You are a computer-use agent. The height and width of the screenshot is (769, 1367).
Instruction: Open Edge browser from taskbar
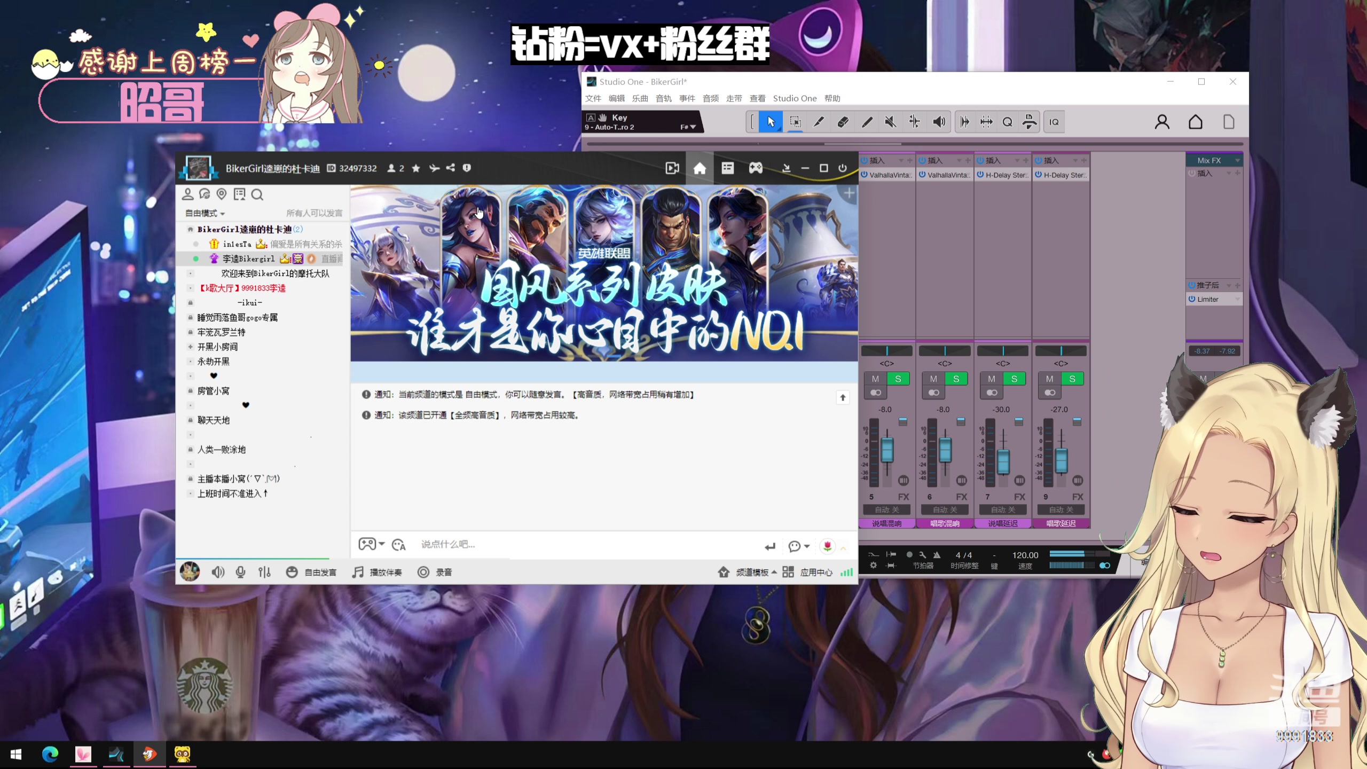pyautogui.click(x=50, y=754)
